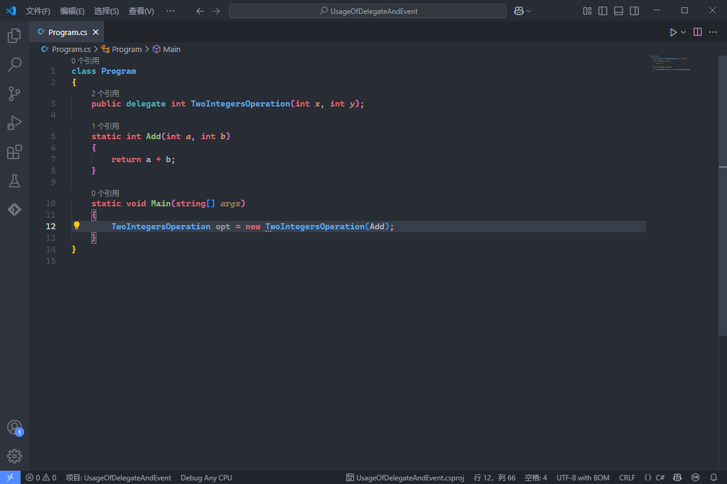Image resolution: width=727 pixels, height=484 pixels.
Task: Open the Testing flask icon
Action: click(x=15, y=180)
